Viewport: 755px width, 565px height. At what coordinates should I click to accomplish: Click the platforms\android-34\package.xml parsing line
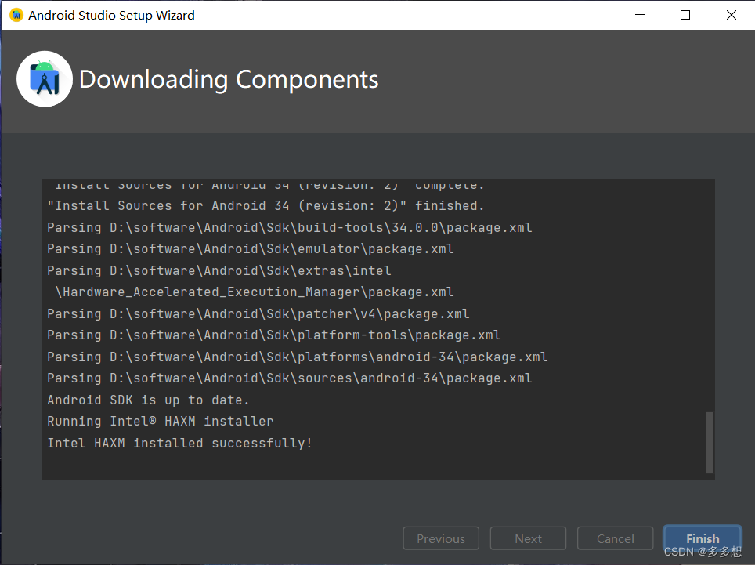tap(297, 357)
